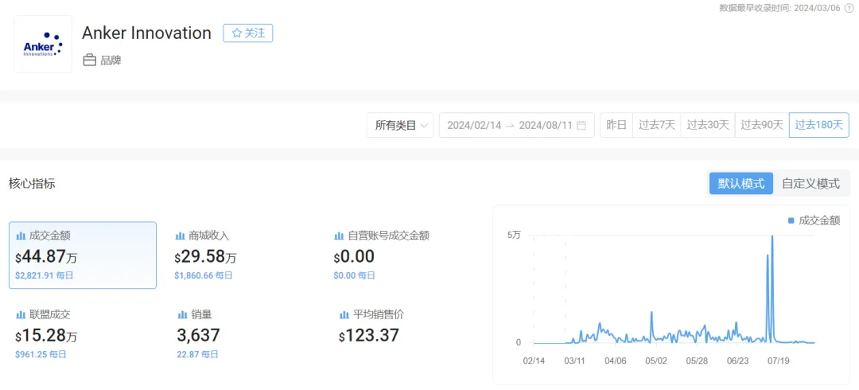Click the blue legend square in chart
859x390 pixels.
click(791, 220)
